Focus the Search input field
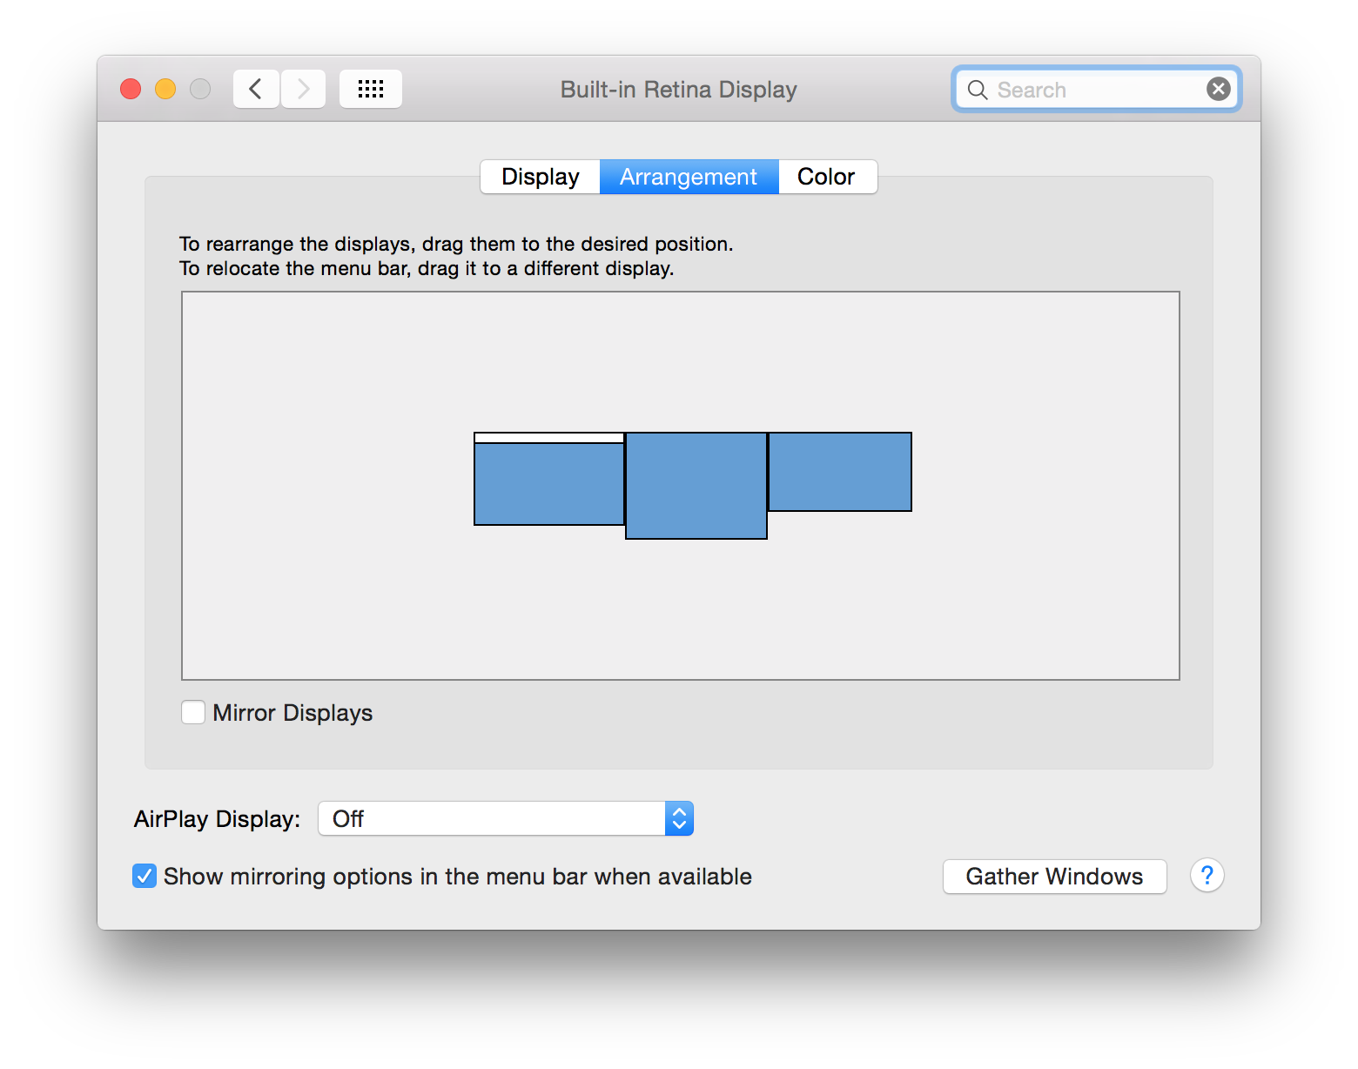1358x1069 pixels. point(1097,90)
